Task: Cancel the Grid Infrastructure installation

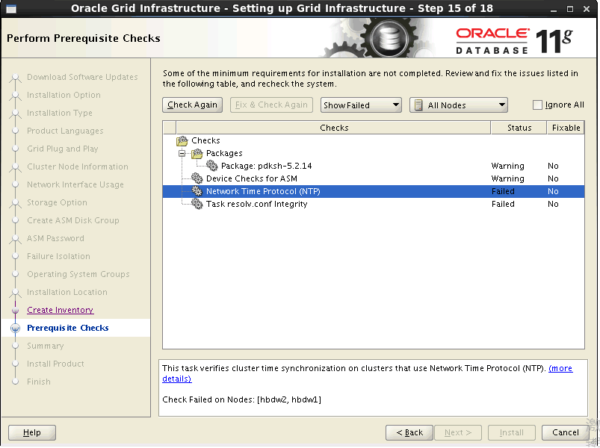Action: (x=565, y=432)
